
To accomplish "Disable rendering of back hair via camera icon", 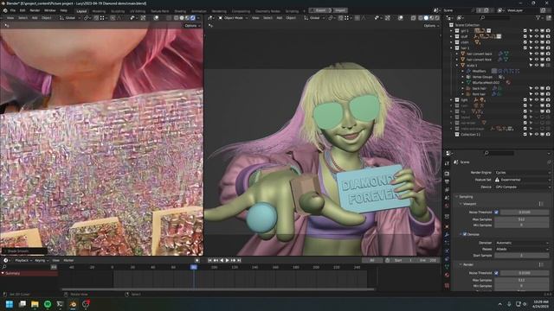I will 548,88.
